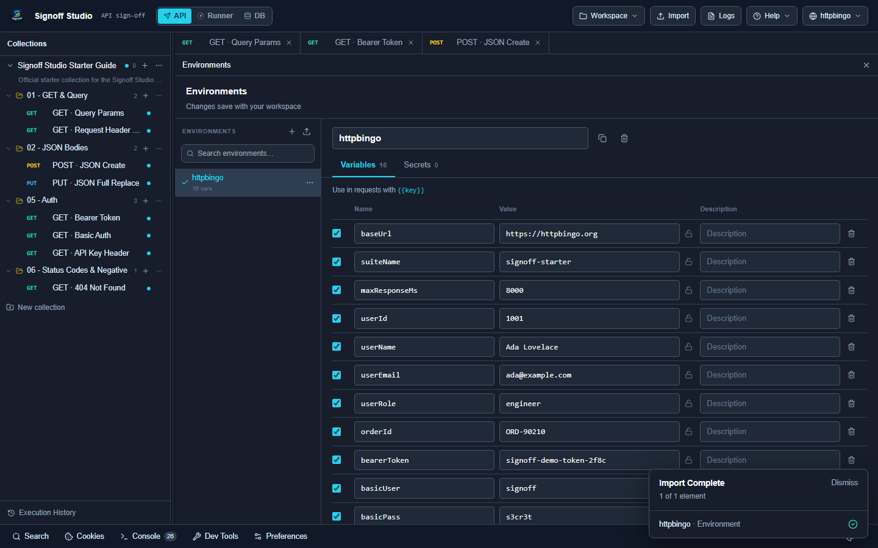Collapse the 02 - JSON Bodies folder
Image resolution: width=878 pixels, height=548 pixels.
click(9, 148)
